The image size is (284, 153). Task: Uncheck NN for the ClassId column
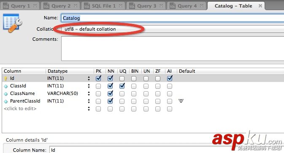point(110,86)
